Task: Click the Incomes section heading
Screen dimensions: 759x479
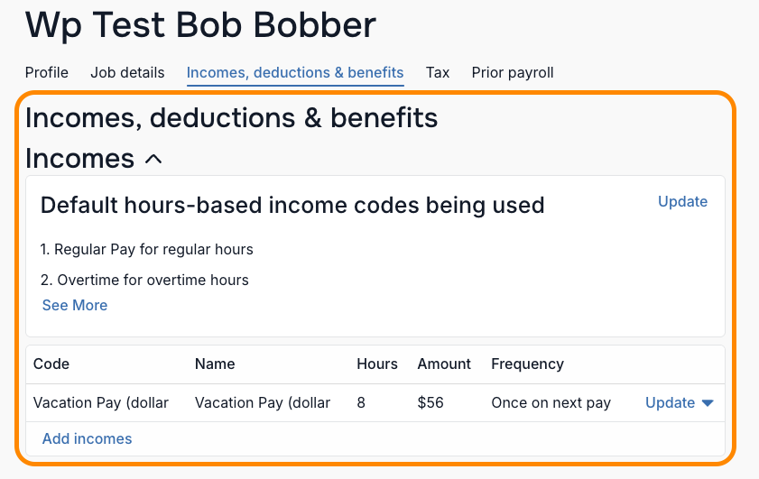Action: [79, 159]
